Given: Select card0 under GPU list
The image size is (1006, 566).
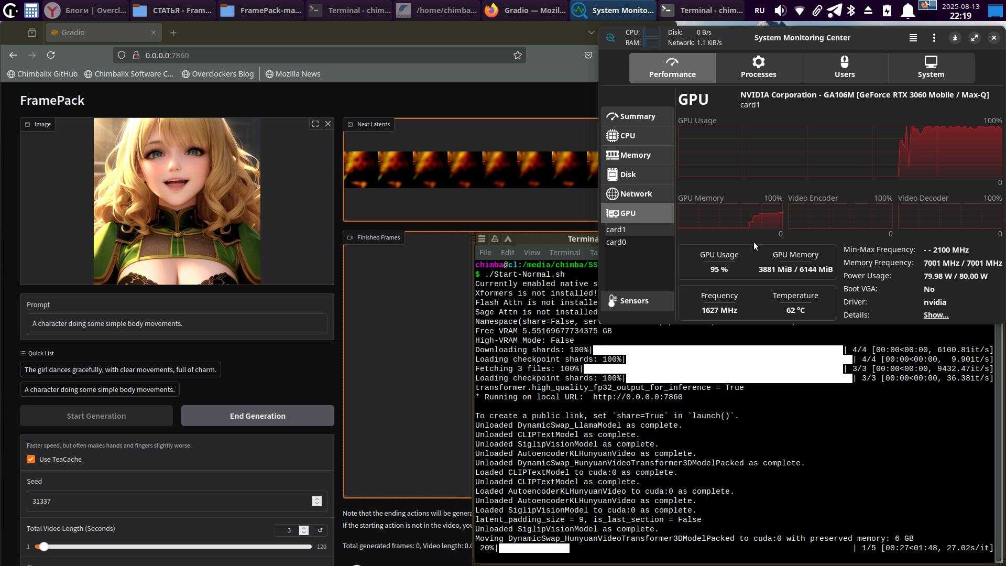Looking at the screenshot, I should click(616, 242).
